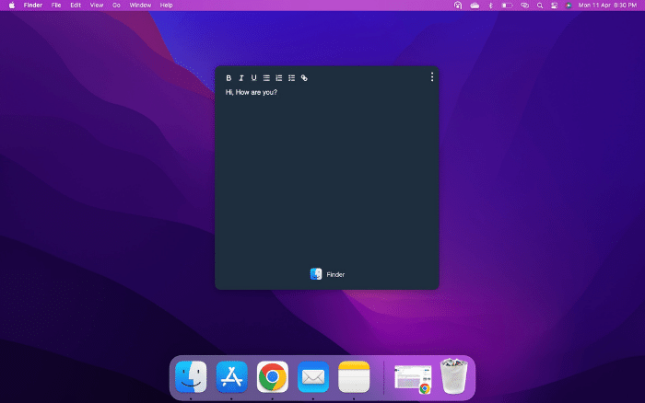Screen dimensions: 645x403
Task: Launch App Store from the Dock
Action: (231, 377)
